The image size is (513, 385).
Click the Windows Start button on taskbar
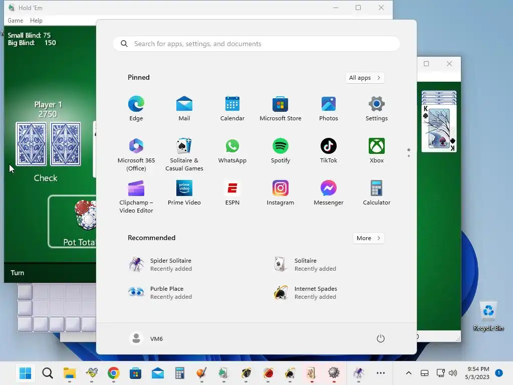[25, 373]
